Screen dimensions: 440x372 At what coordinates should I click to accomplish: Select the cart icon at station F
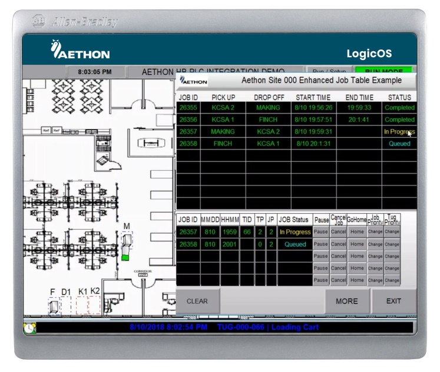[54, 306]
